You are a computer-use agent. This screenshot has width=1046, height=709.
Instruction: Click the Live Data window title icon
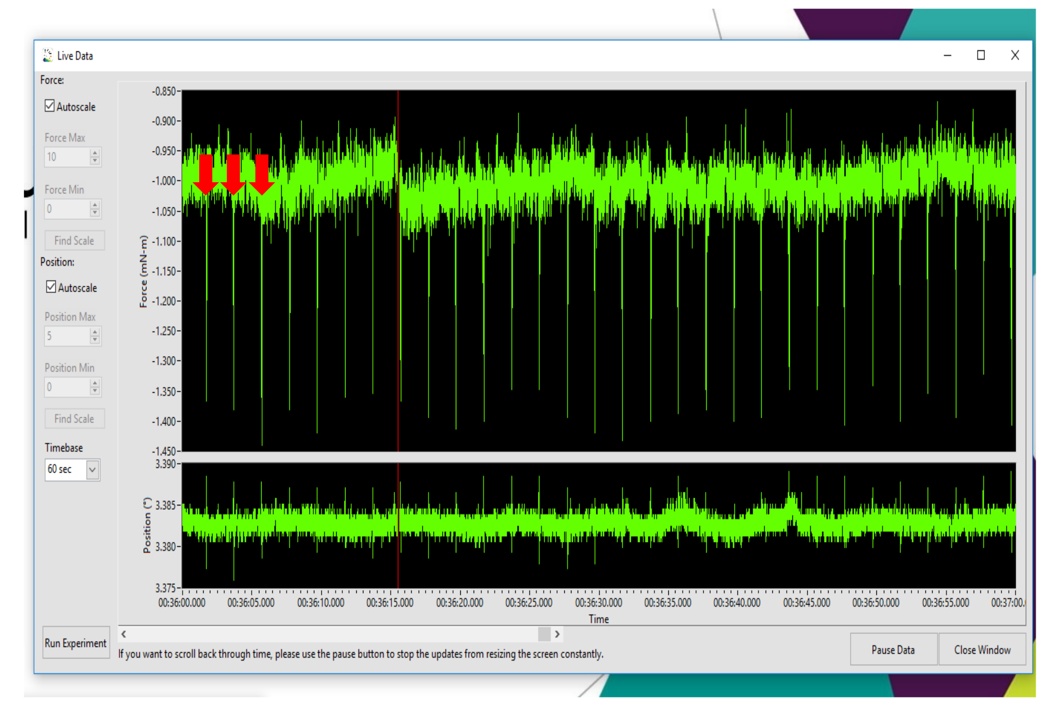(47, 55)
